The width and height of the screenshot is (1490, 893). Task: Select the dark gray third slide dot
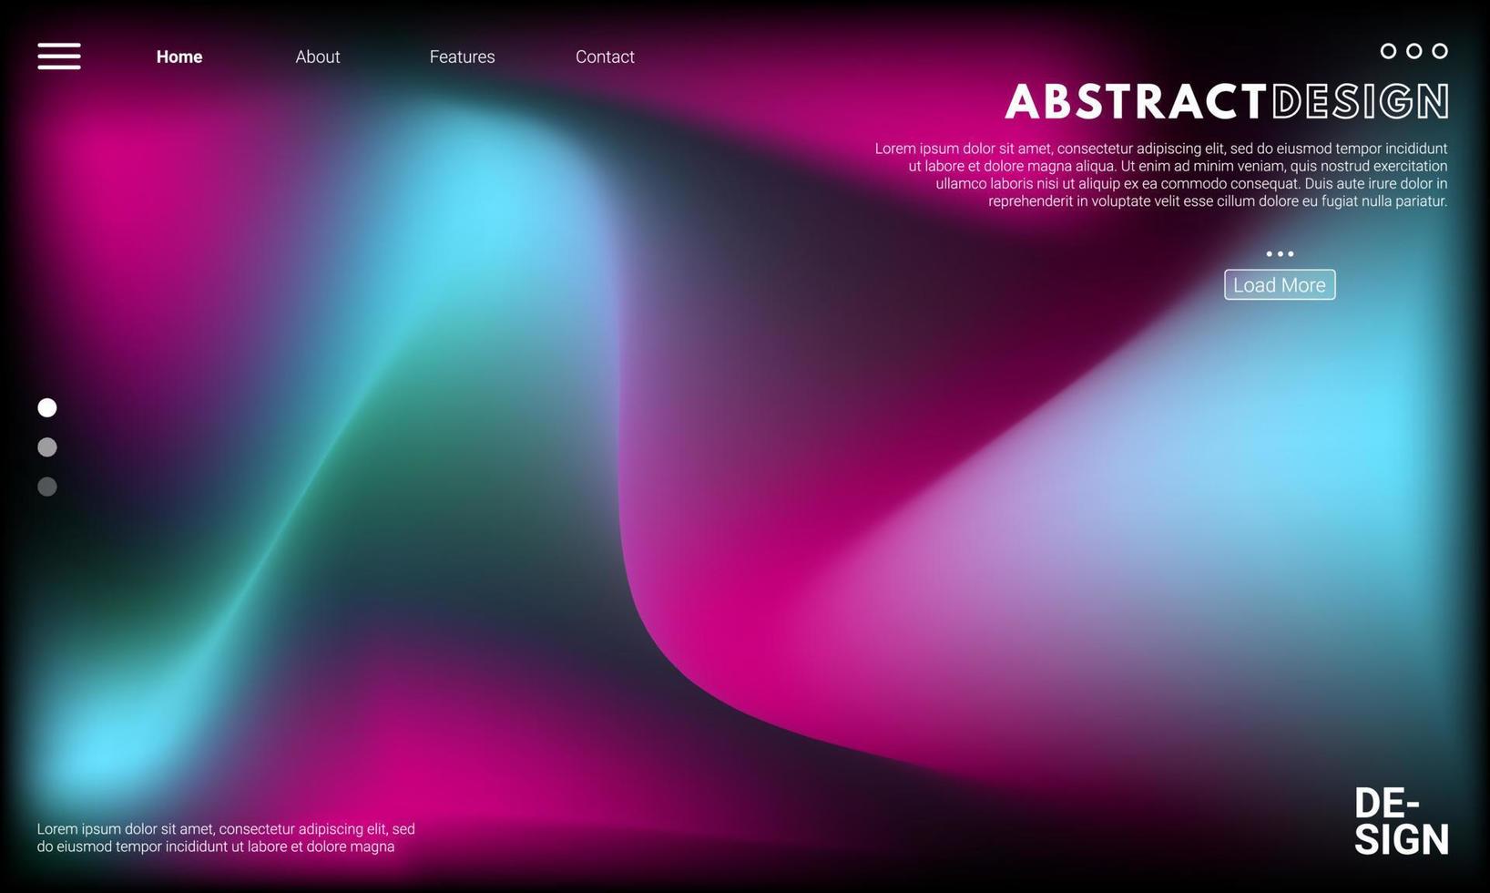point(47,487)
